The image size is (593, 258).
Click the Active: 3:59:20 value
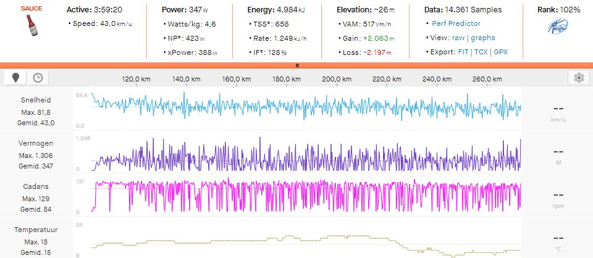(94, 10)
